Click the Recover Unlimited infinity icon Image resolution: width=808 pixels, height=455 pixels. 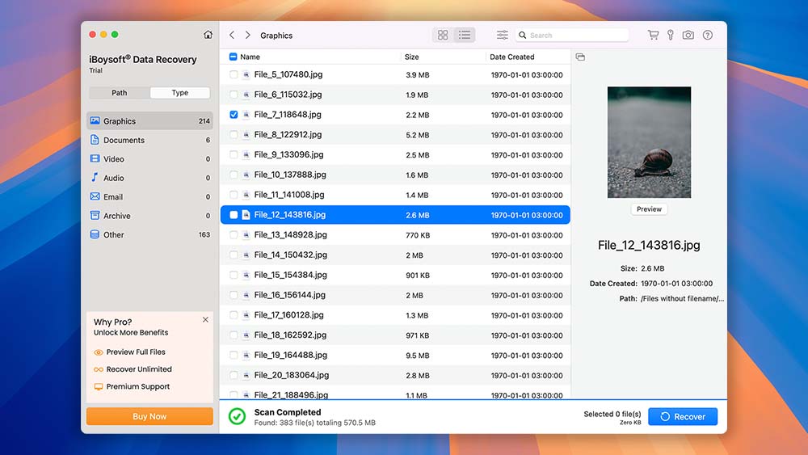coord(99,369)
